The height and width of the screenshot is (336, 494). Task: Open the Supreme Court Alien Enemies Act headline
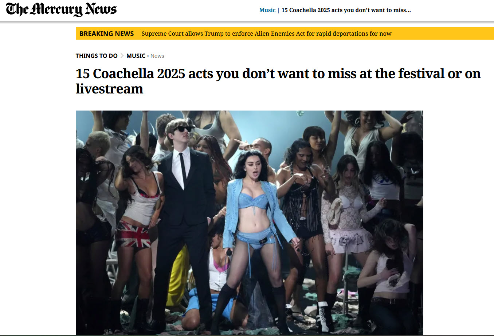tap(266, 33)
